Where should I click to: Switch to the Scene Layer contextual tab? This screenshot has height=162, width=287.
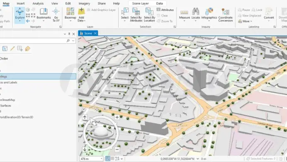pos(140,3)
